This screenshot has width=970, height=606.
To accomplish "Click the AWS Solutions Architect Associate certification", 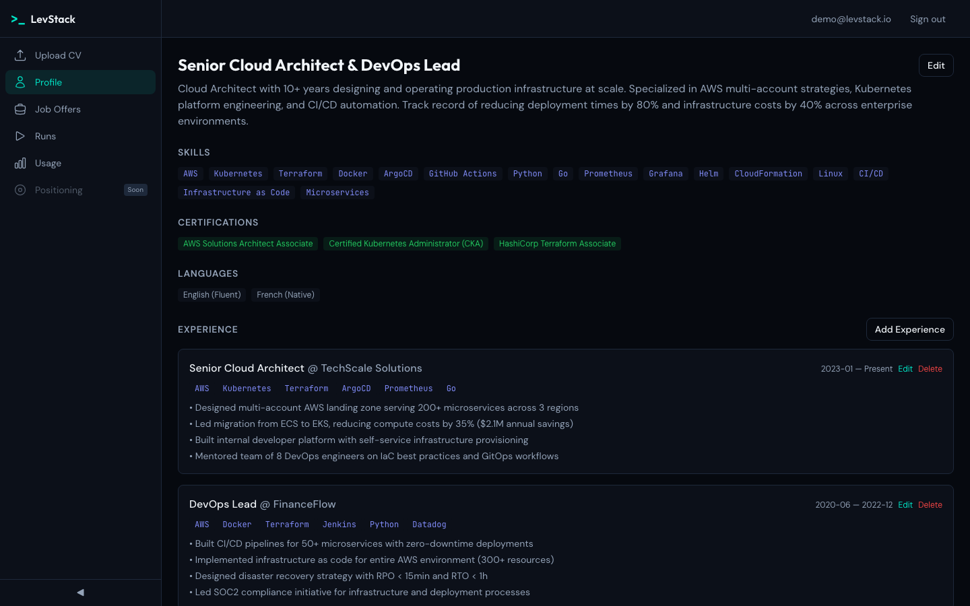I will (x=248, y=243).
